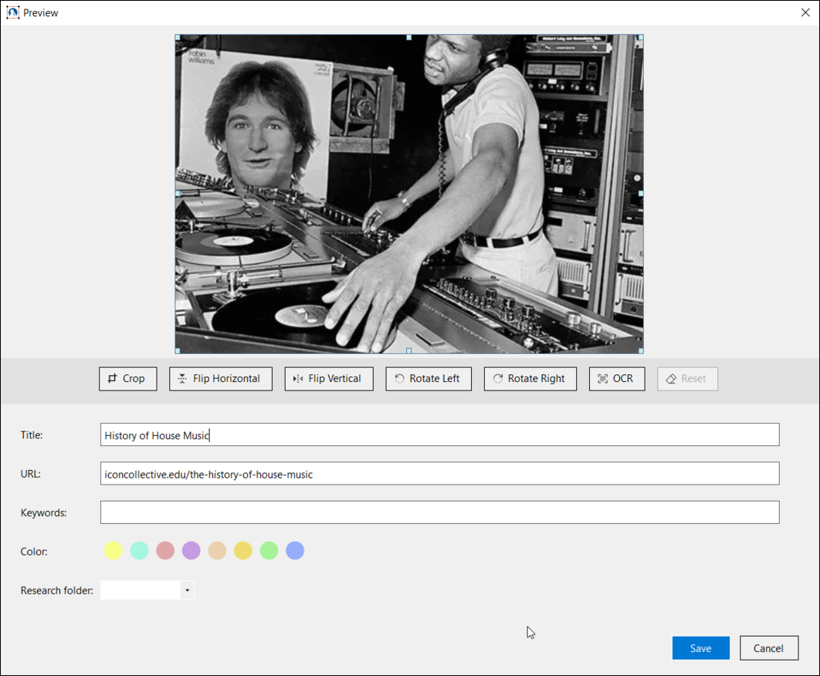
Task: Focus the Keywords input field
Action: [x=439, y=512]
